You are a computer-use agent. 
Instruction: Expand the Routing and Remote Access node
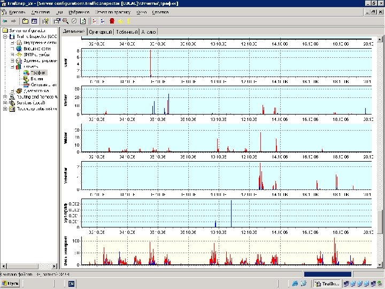pos(5,96)
